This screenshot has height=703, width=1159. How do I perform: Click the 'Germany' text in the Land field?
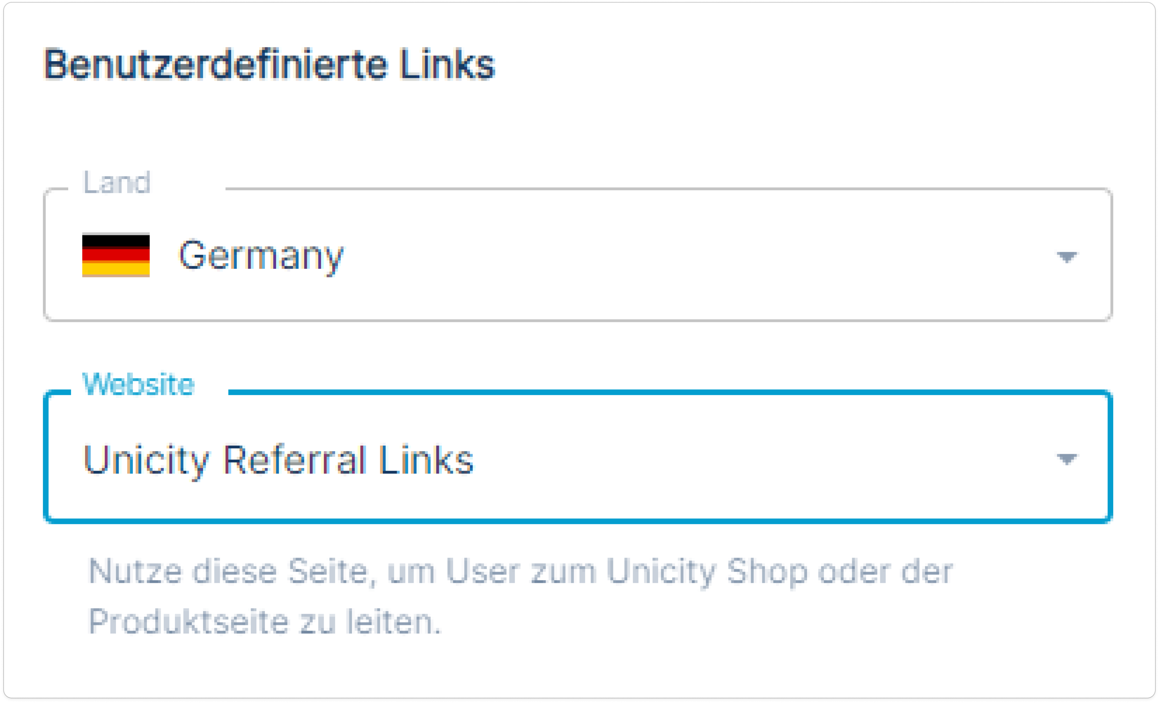262,256
